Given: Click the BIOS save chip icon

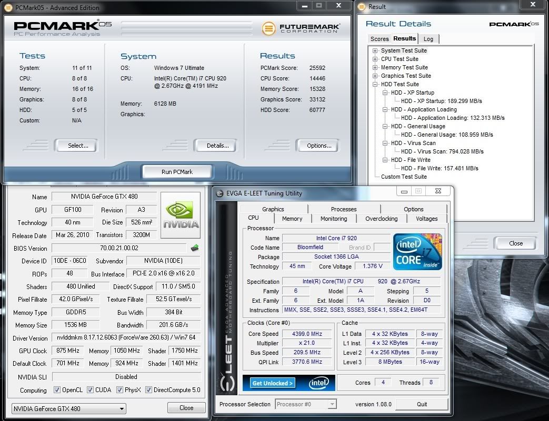Looking at the screenshot, I should coord(195,248).
